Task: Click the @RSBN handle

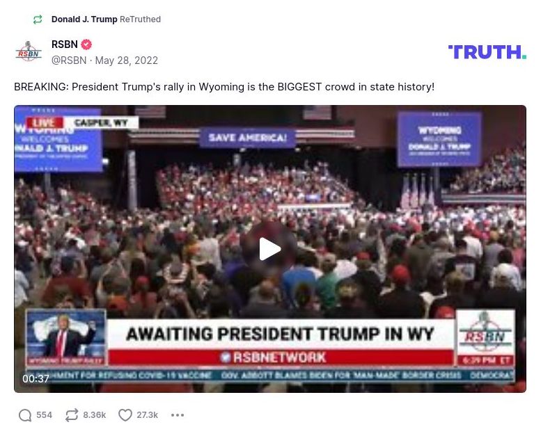Action: [69, 60]
